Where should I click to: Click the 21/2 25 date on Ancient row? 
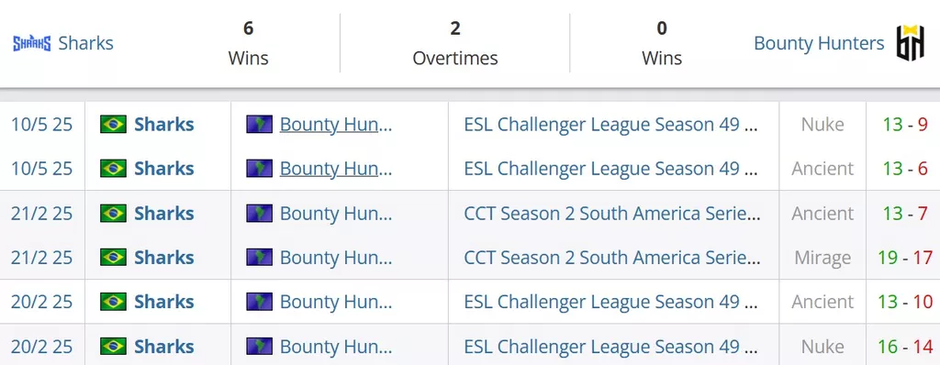[x=41, y=214]
